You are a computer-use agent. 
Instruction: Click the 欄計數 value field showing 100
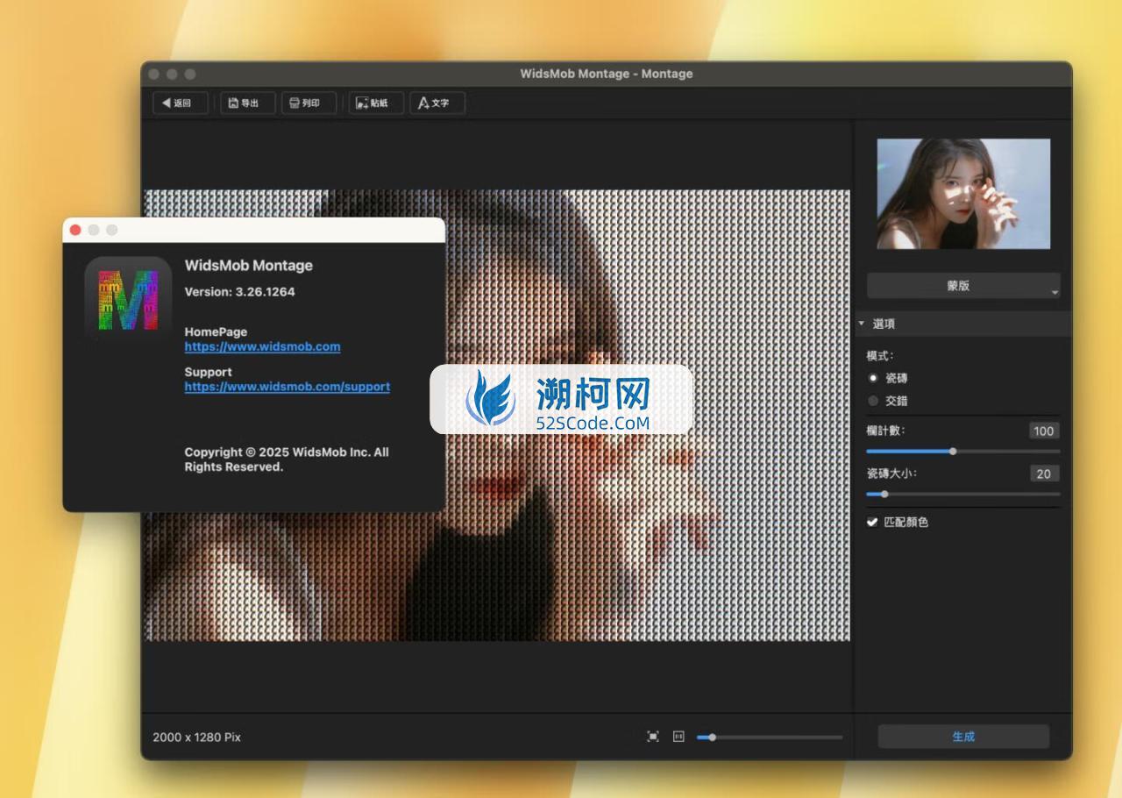pyautogui.click(x=1043, y=431)
